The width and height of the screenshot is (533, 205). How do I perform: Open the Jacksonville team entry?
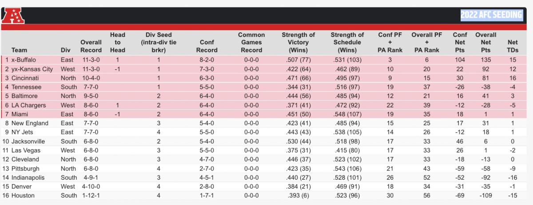[x=30, y=142]
